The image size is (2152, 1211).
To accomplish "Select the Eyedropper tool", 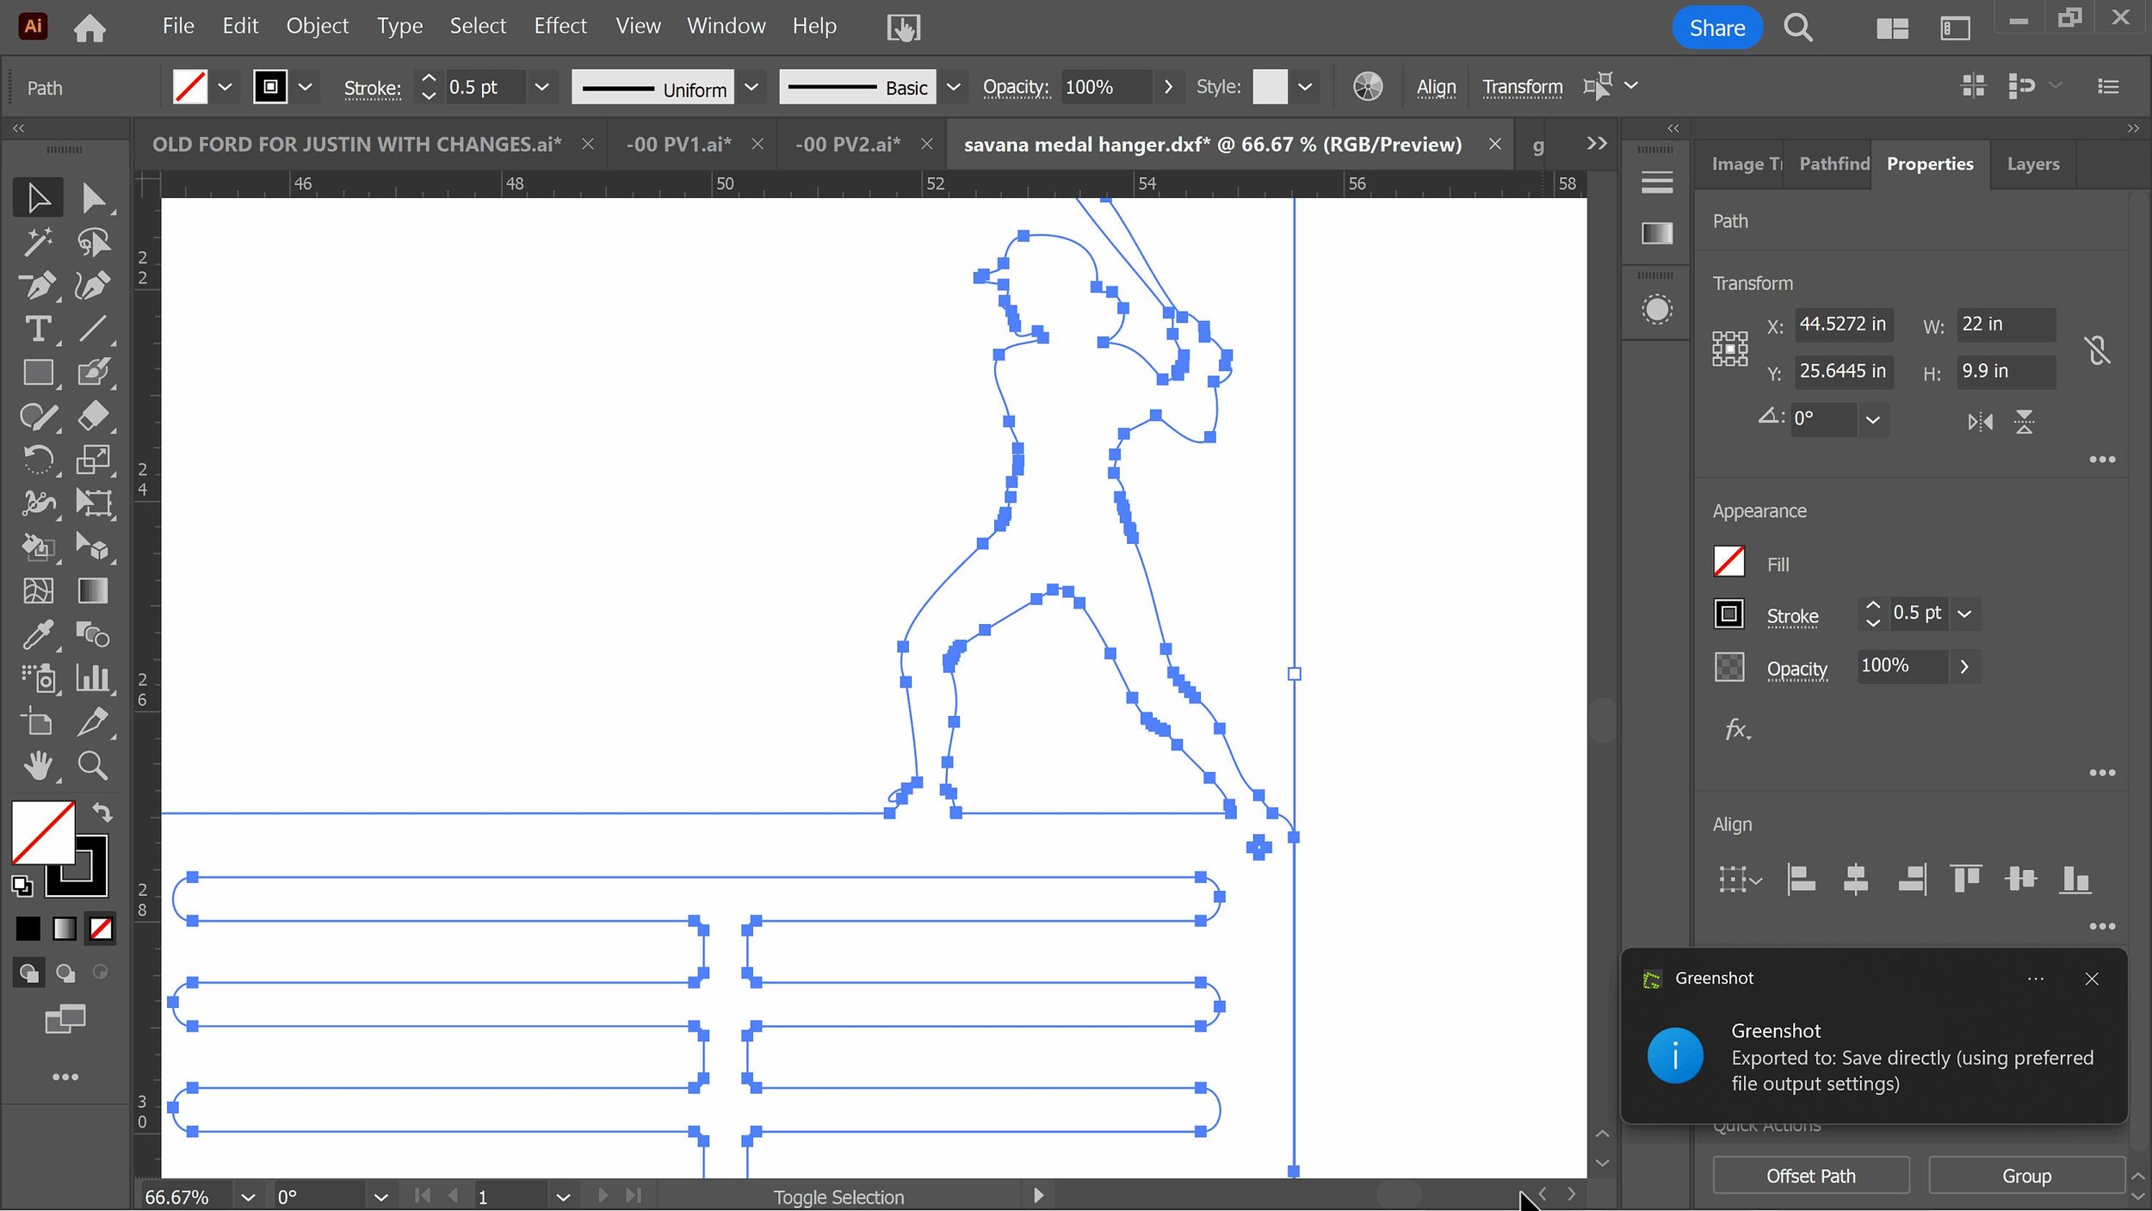I will [x=38, y=634].
